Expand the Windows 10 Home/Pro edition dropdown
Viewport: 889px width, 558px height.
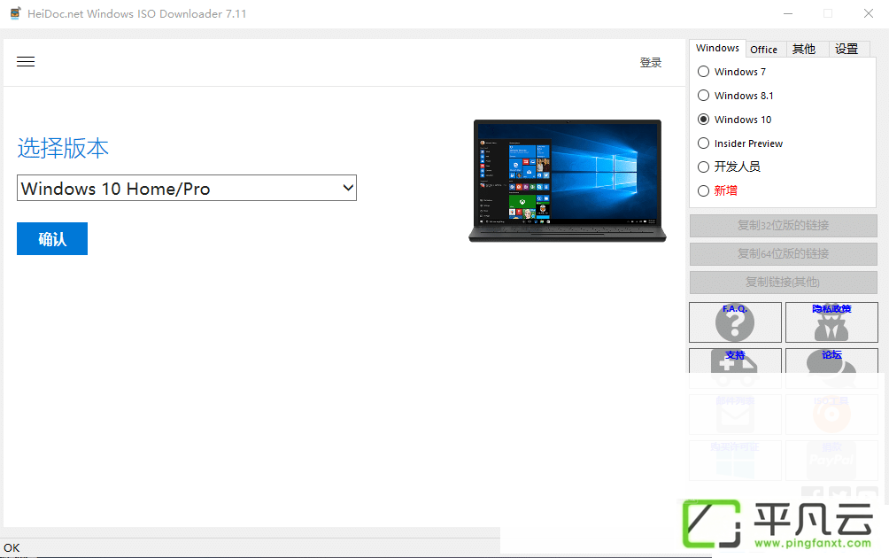point(187,188)
